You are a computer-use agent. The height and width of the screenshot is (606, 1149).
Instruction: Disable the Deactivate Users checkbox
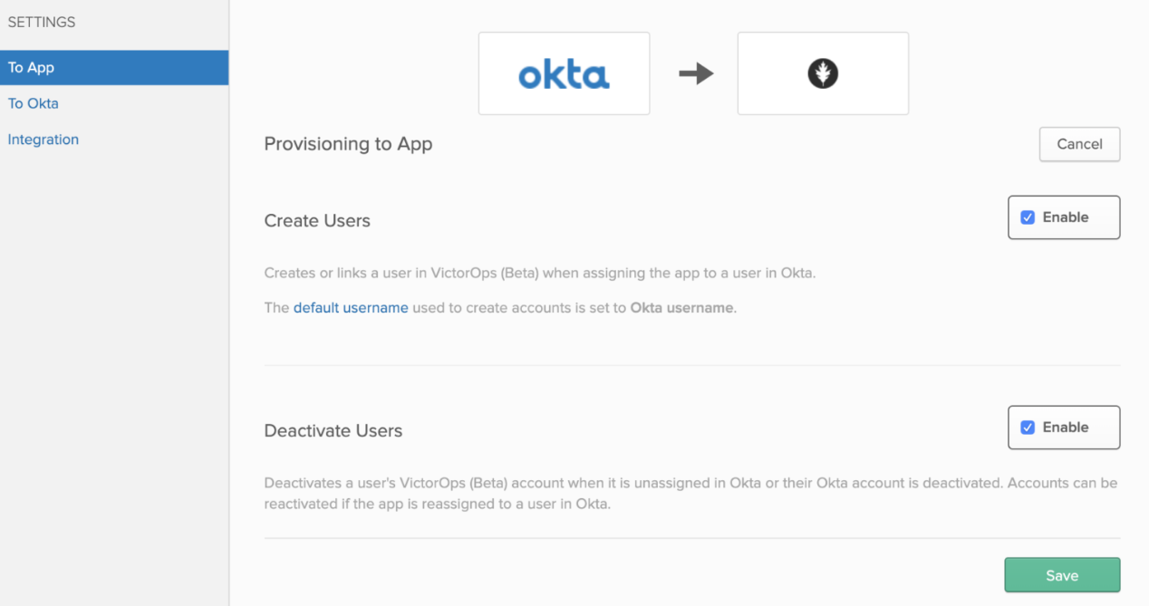click(1027, 427)
